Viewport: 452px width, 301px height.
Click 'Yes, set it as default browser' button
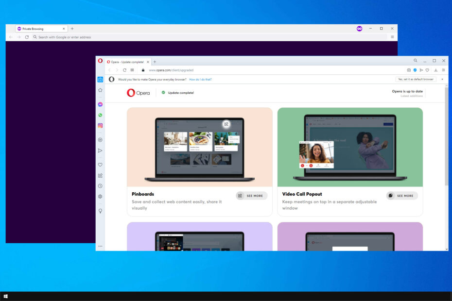[416, 79]
